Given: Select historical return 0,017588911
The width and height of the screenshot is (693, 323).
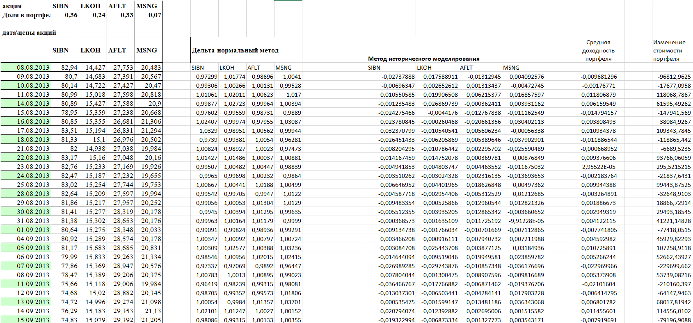Looking at the screenshot, I should [x=437, y=77].
